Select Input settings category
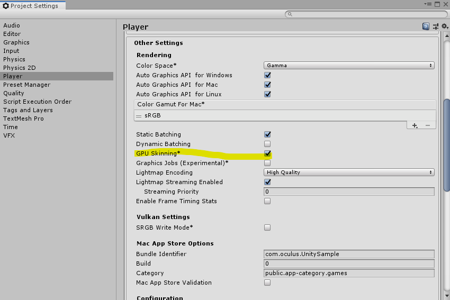This screenshot has height=300, width=450. tap(11, 51)
